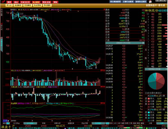This screenshot has width=168, height=129.
Task: Click the 操盘手 logo in status bar
Action: point(6,127)
